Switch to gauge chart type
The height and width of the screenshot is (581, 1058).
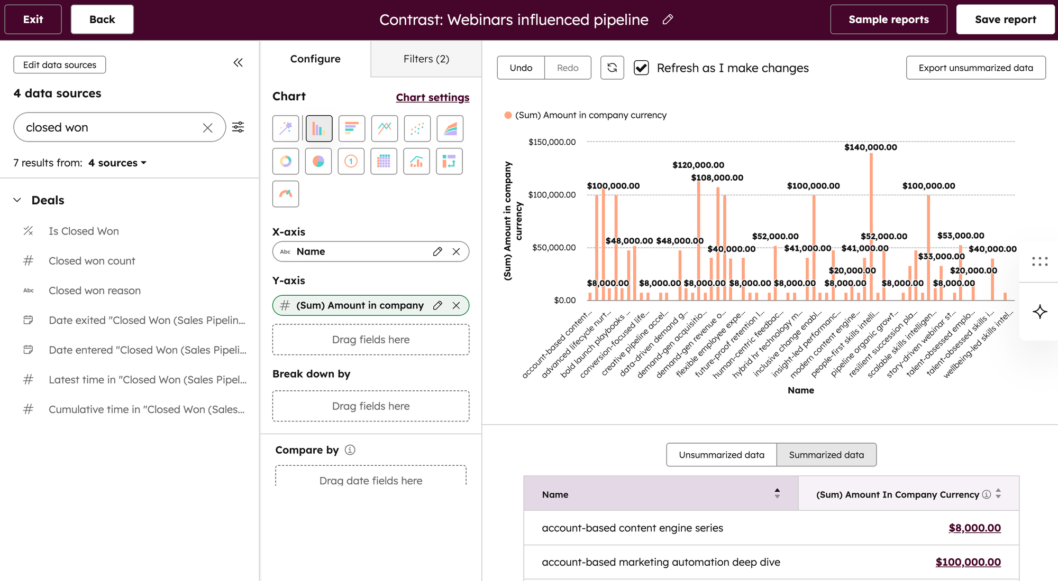286,194
